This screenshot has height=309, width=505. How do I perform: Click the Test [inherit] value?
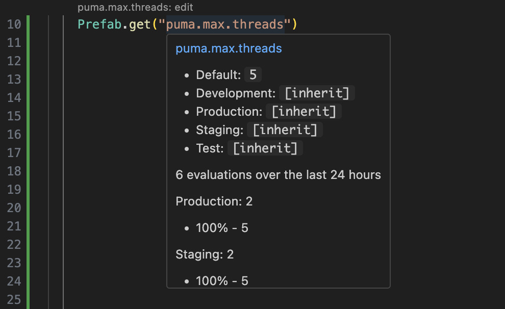tap(265, 148)
